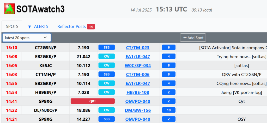This screenshot has width=267, height=123.
Task: Open the W0C/SP-034 summit link
Action: tap(138, 66)
